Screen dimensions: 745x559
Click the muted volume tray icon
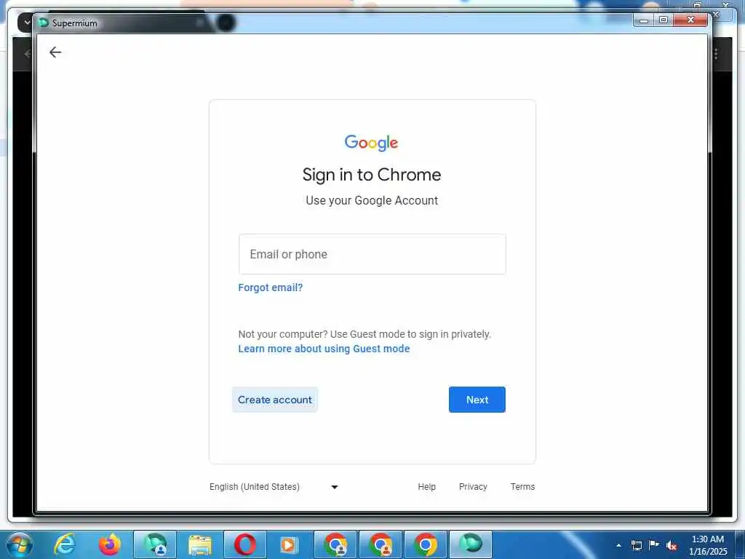pos(672,546)
